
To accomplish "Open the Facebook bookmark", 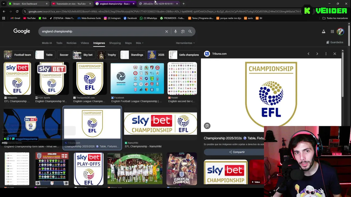I will point(130,18).
